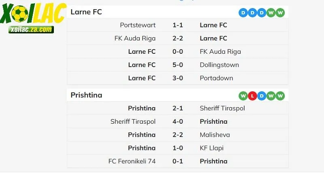324x173 pixels.
Task: Select the Portstewart team name
Action: (x=138, y=25)
